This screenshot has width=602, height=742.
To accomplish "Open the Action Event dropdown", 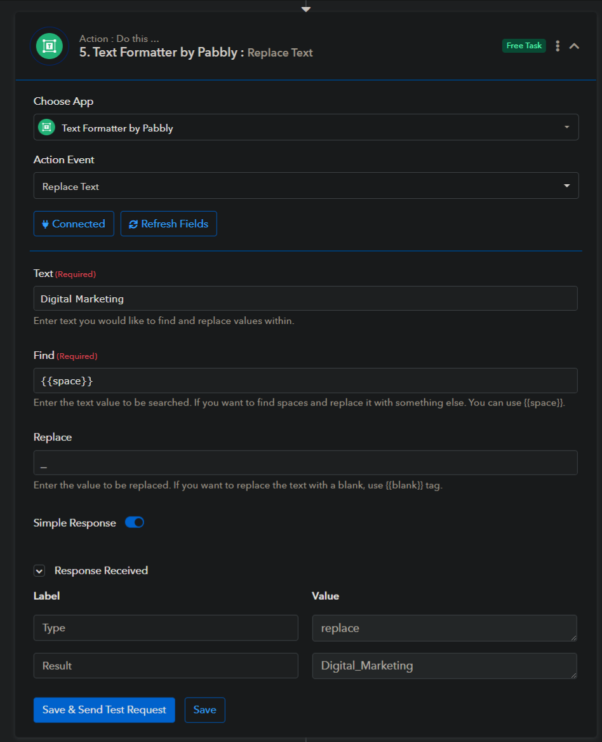I will [x=306, y=185].
